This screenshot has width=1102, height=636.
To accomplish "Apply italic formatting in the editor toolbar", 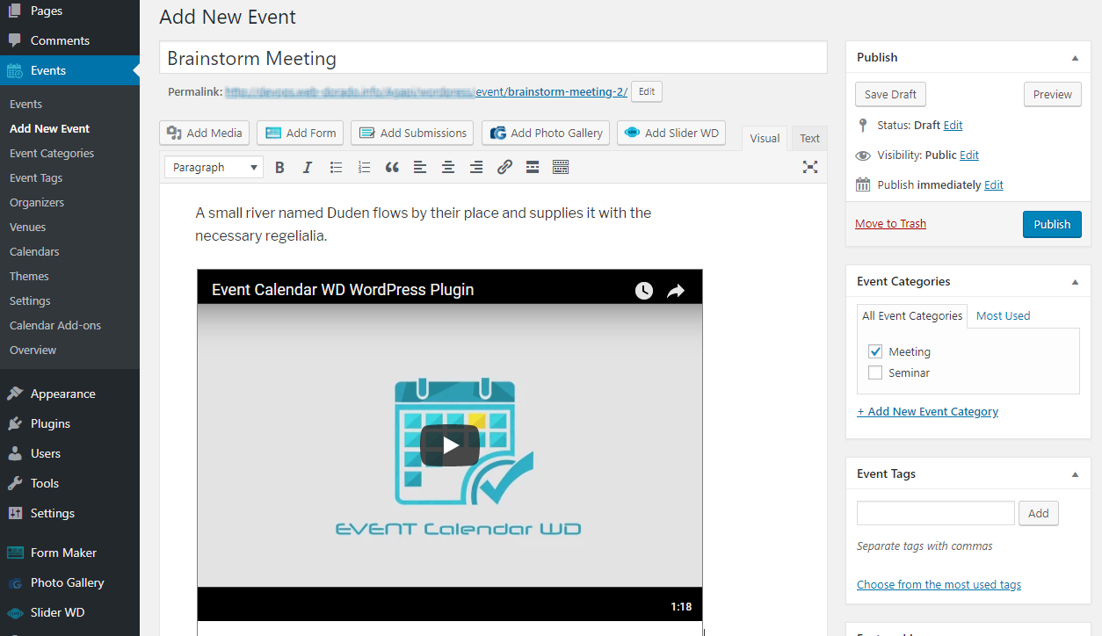I will pos(308,167).
